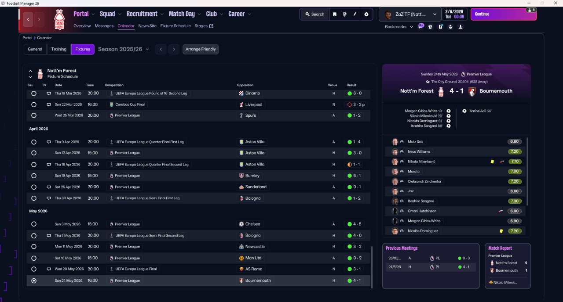Screen dimensions: 563x302
Task: Go to previous season with left chevron
Action: pyautogui.click(x=161, y=49)
